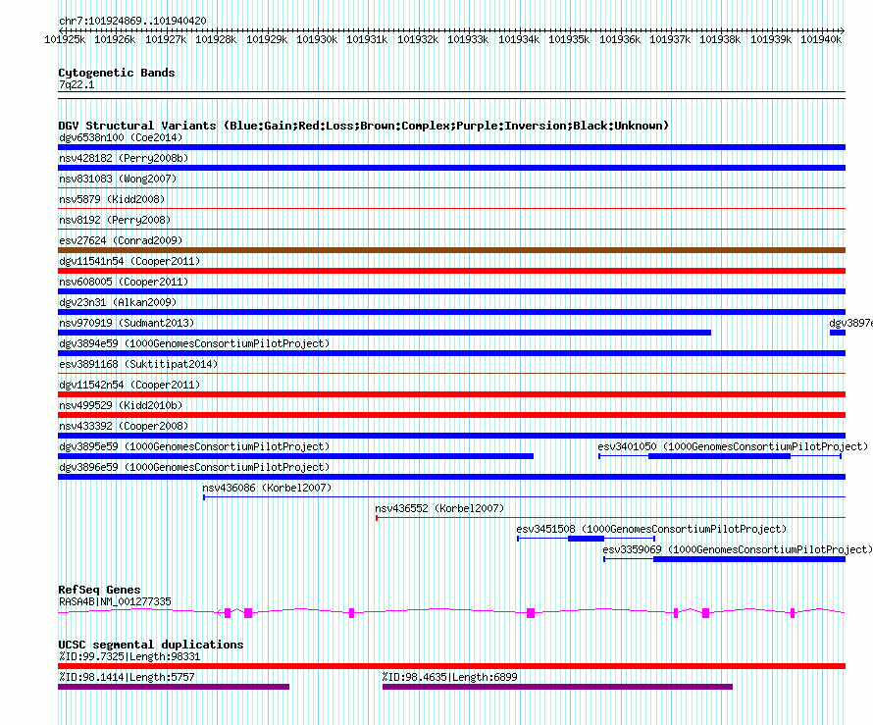The image size is (873, 725).
Task: Click the dgv11541n54 (Cooper2011) label
Action: point(129,261)
